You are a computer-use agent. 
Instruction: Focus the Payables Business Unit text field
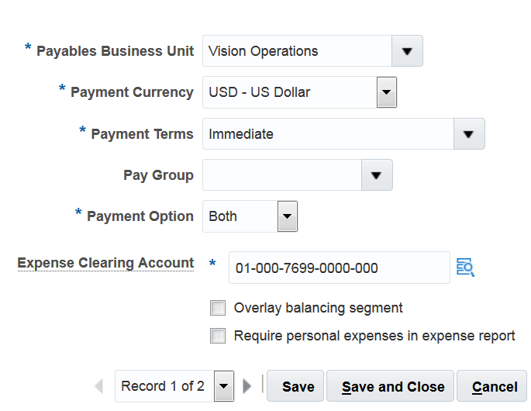point(296,51)
